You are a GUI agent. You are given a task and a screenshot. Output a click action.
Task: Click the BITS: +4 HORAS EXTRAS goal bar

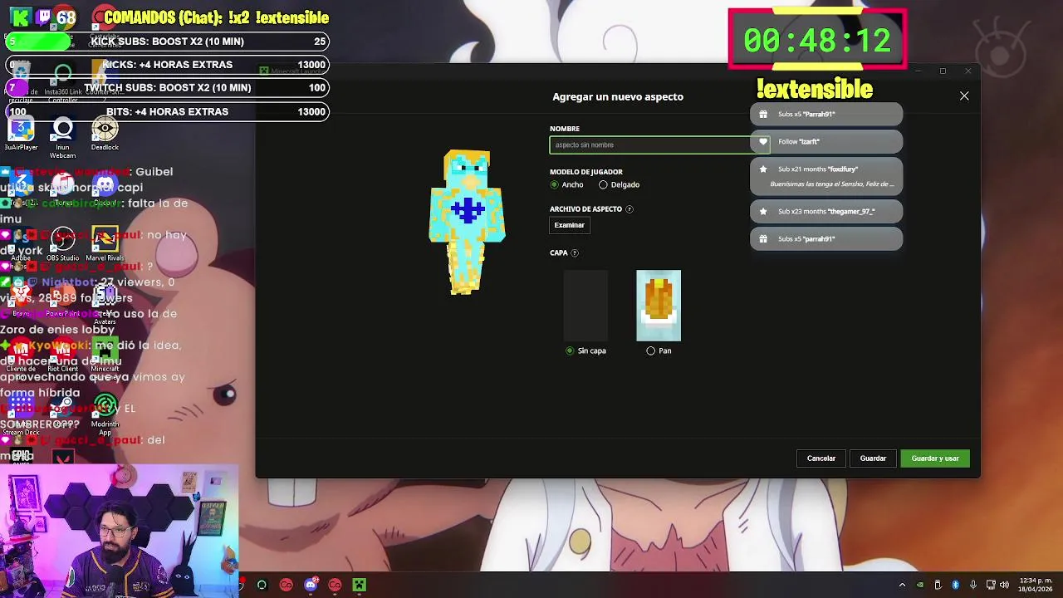tap(166, 111)
